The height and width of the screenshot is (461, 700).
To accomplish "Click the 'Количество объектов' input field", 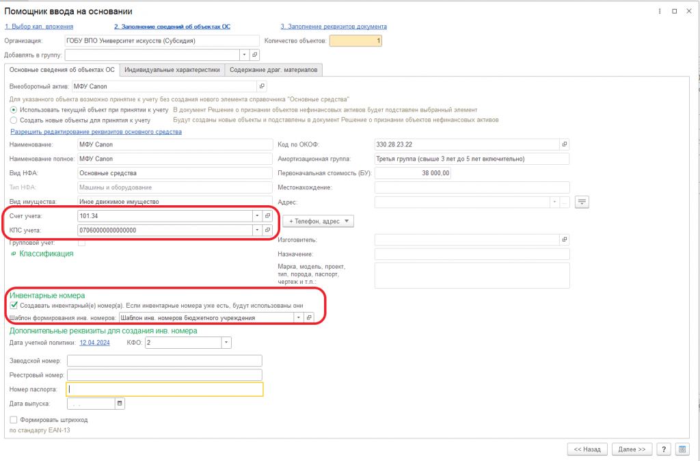I will click(355, 40).
